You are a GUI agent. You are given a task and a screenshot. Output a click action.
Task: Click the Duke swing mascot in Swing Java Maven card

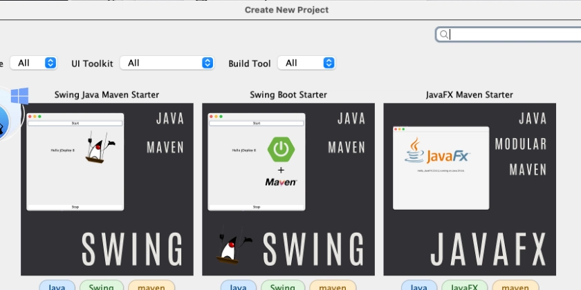100,147
